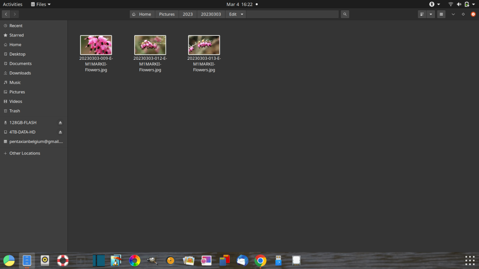Click the muted volume icon
479x269 pixels.
[459, 4]
